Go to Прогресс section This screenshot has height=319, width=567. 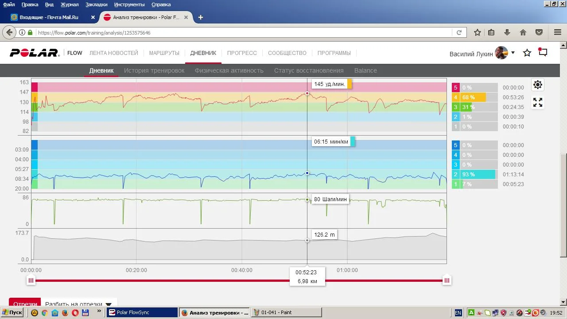242,53
